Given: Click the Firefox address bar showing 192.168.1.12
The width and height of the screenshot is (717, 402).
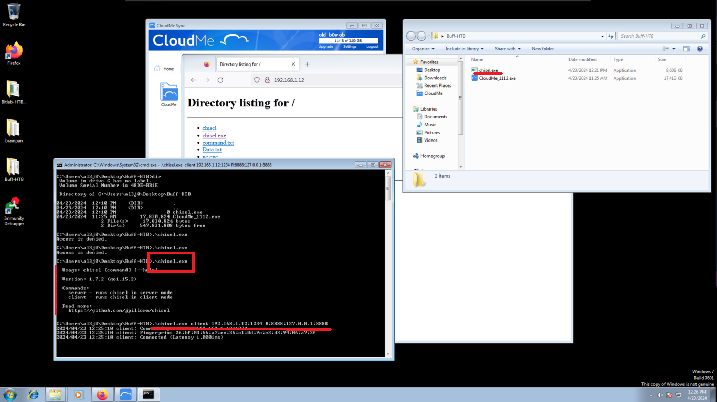Looking at the screenshot, I should 325,80.
